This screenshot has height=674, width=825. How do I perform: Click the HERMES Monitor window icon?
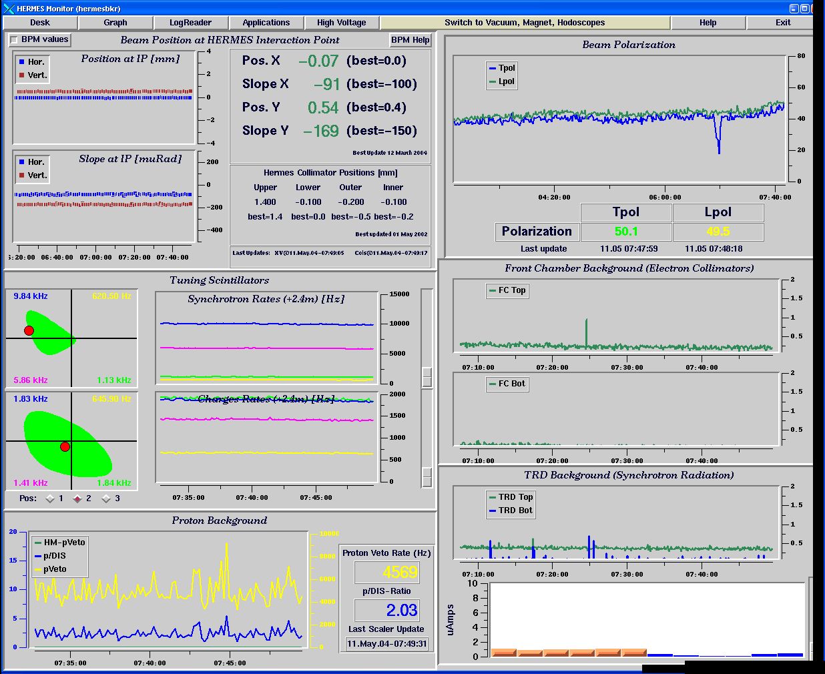point(9,8)
